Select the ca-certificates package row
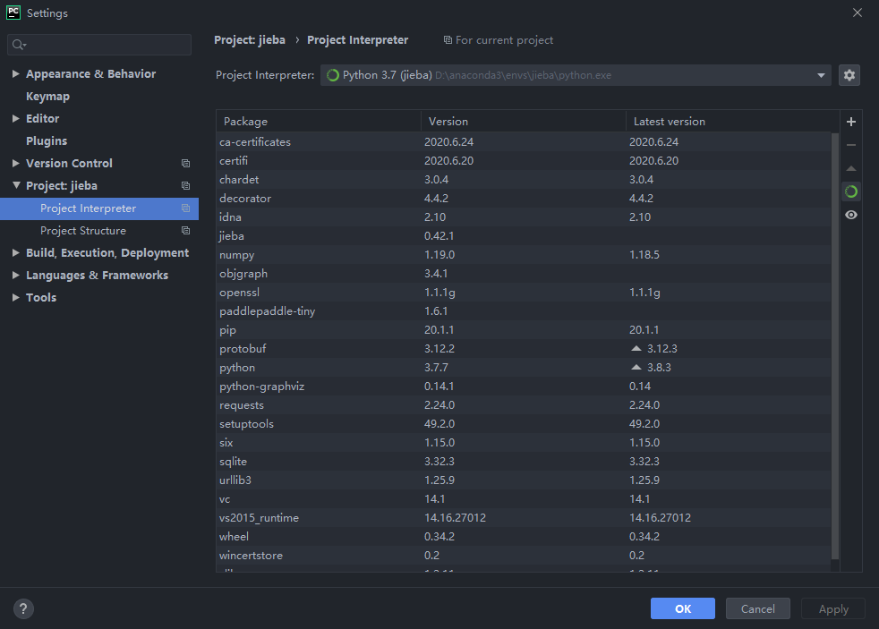Screen dimensions: 879x629 (524, 142)
